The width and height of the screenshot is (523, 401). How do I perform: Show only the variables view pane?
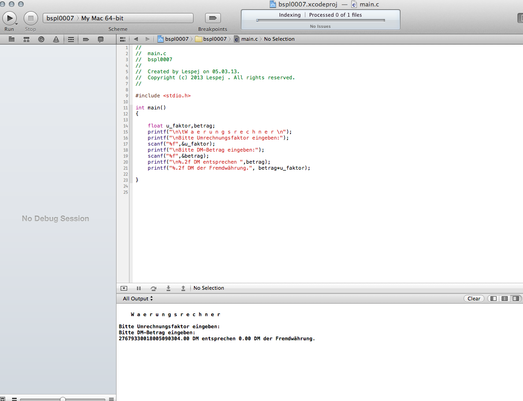click(x=493, y=299)
